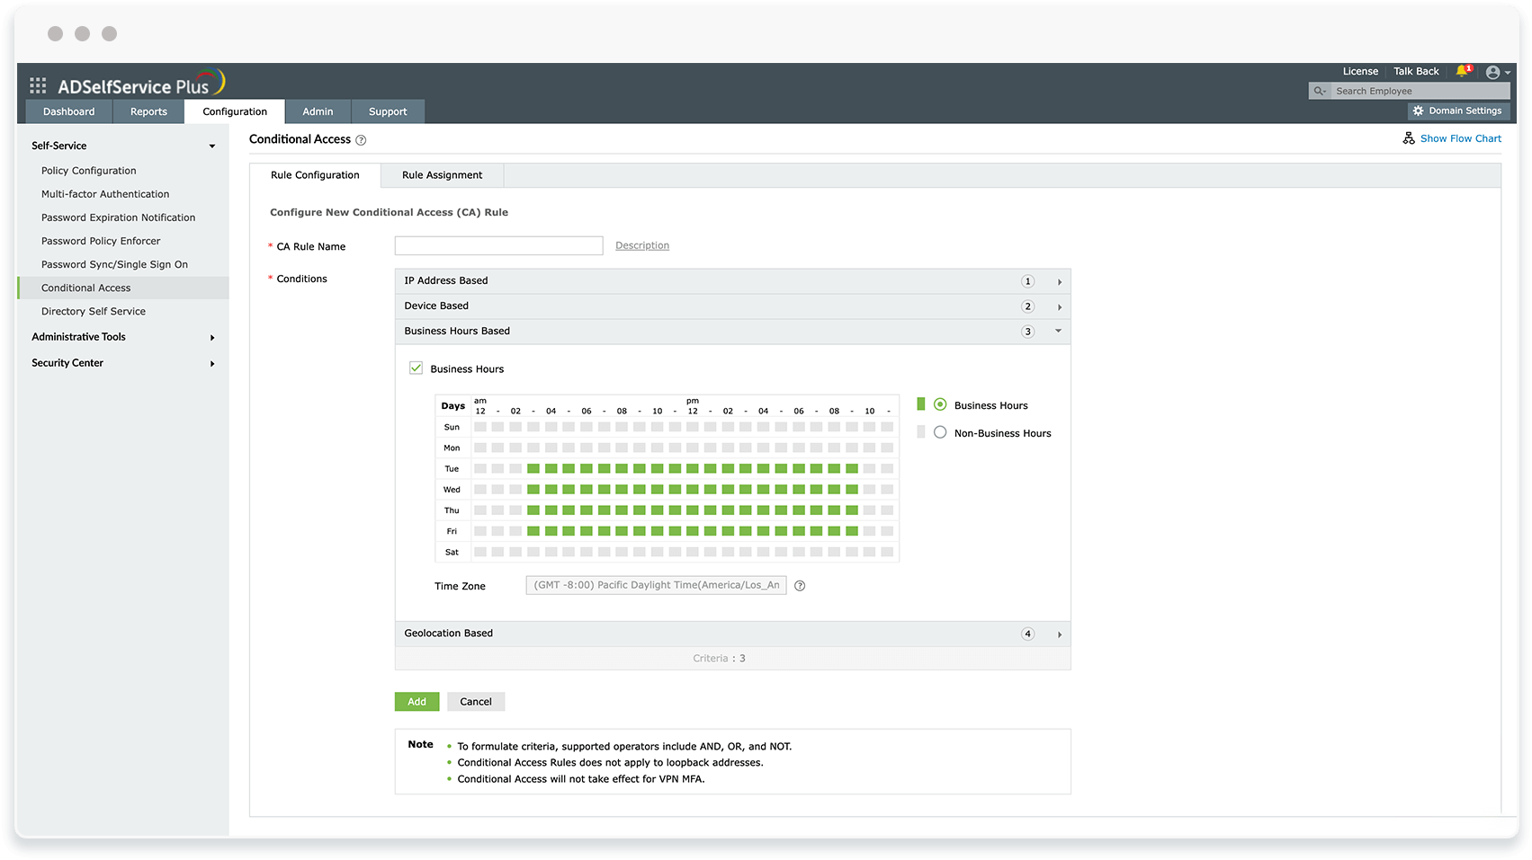Expand the Geolocation Based section
This screenshot has height=860, width=1532.
point(1059,634)
